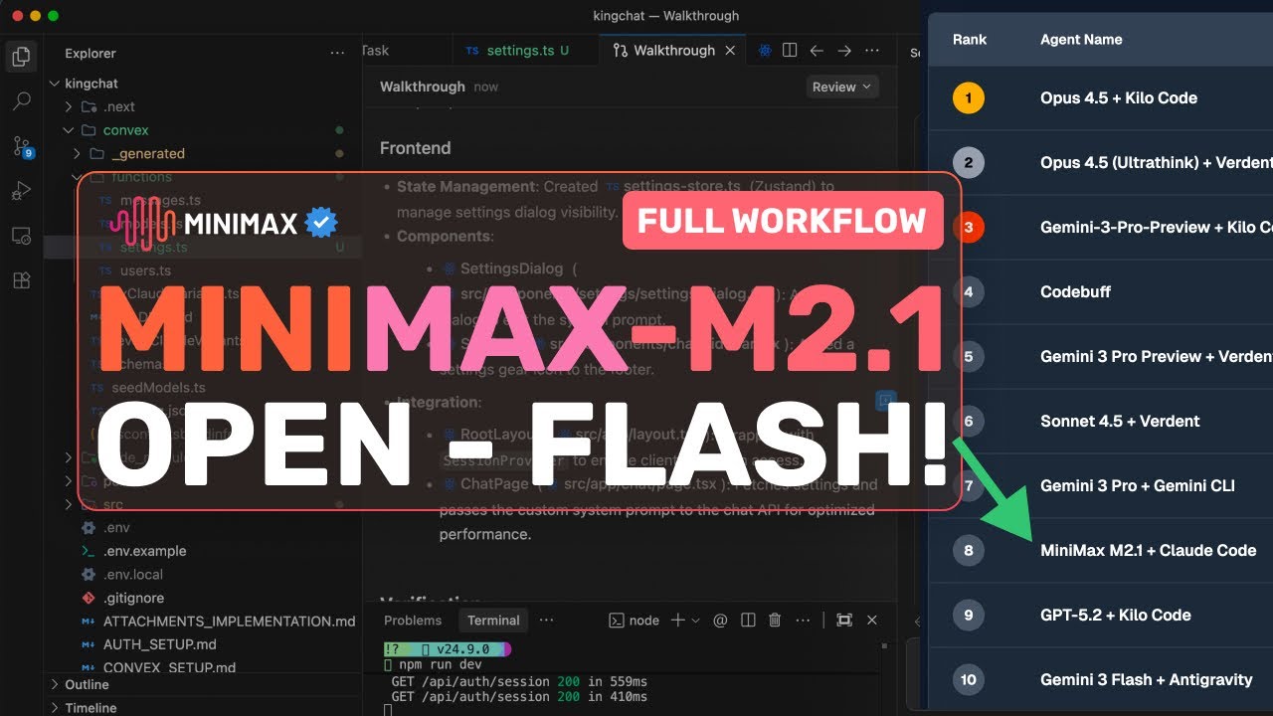
Task: Click the 'Agent Name' column header
Action: pyautogui.click(x=1081, y=40)
